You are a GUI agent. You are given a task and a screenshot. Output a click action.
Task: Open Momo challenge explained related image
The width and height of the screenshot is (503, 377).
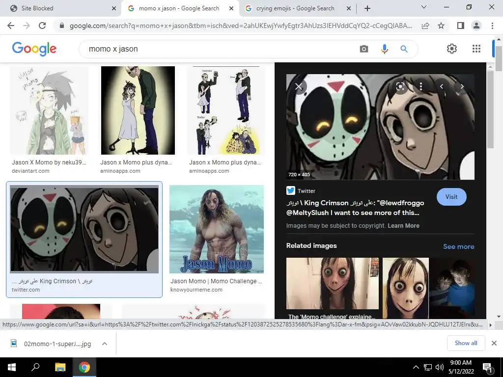coord(333,283)
